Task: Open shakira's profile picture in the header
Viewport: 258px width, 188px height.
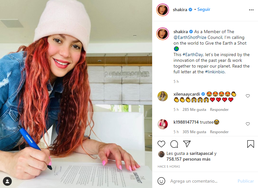Action: (163, 10)
